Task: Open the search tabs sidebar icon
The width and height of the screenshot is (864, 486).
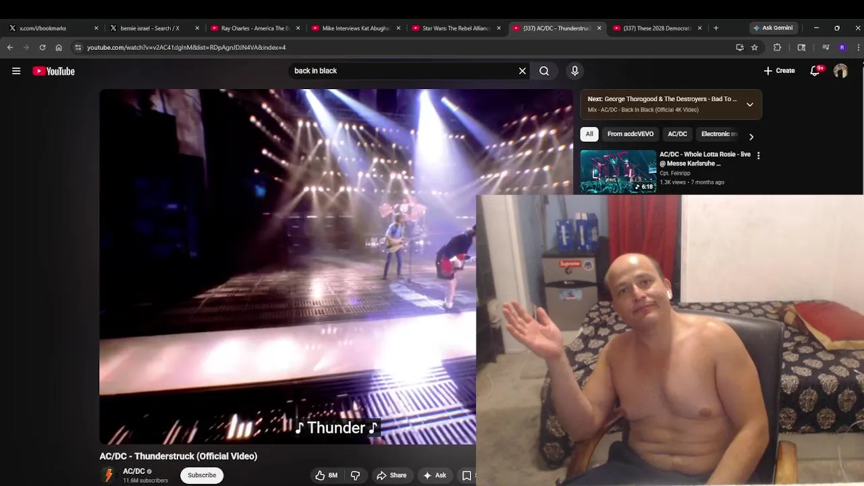Action: click(x=801, y=47)
